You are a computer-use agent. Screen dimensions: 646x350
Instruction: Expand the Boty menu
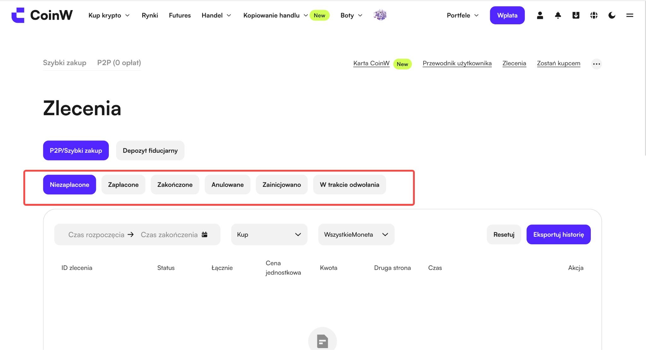(351, 15)
